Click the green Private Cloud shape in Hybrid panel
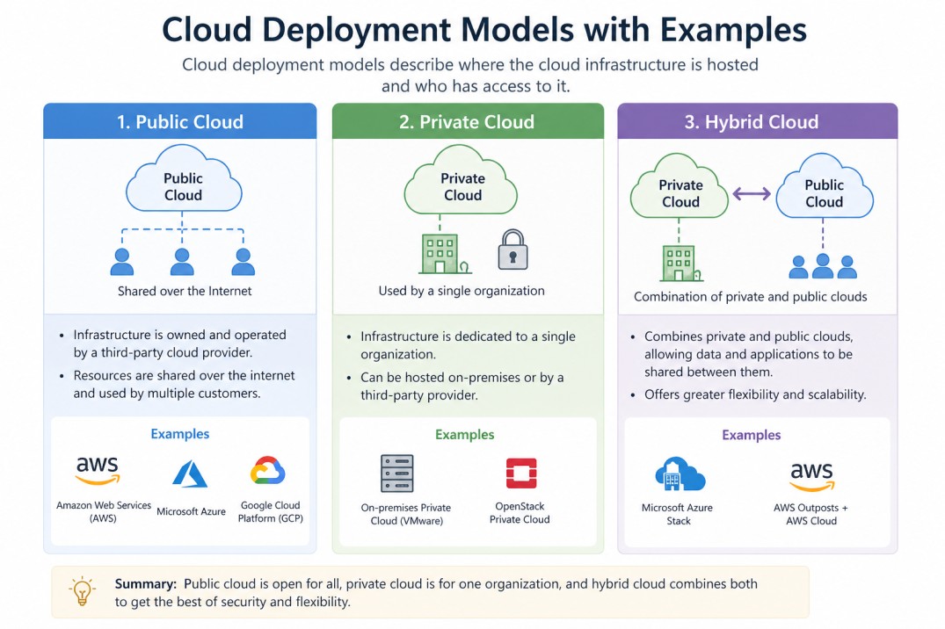The image size is (945, 629). coord(680,185)
